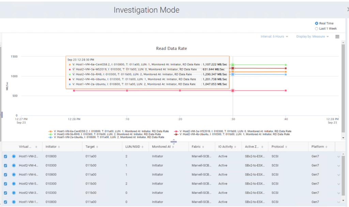Image resolution: width=349 pixels, height=207 pixels.
Task: Expand the Host2-VM-5 row chevron
Action: (x=338, y=184)
